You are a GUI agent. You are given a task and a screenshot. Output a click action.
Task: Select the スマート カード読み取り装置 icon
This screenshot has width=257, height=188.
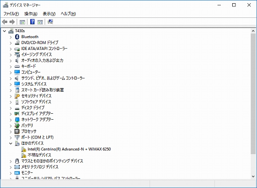pyautogui.click(x=17, y=90)
